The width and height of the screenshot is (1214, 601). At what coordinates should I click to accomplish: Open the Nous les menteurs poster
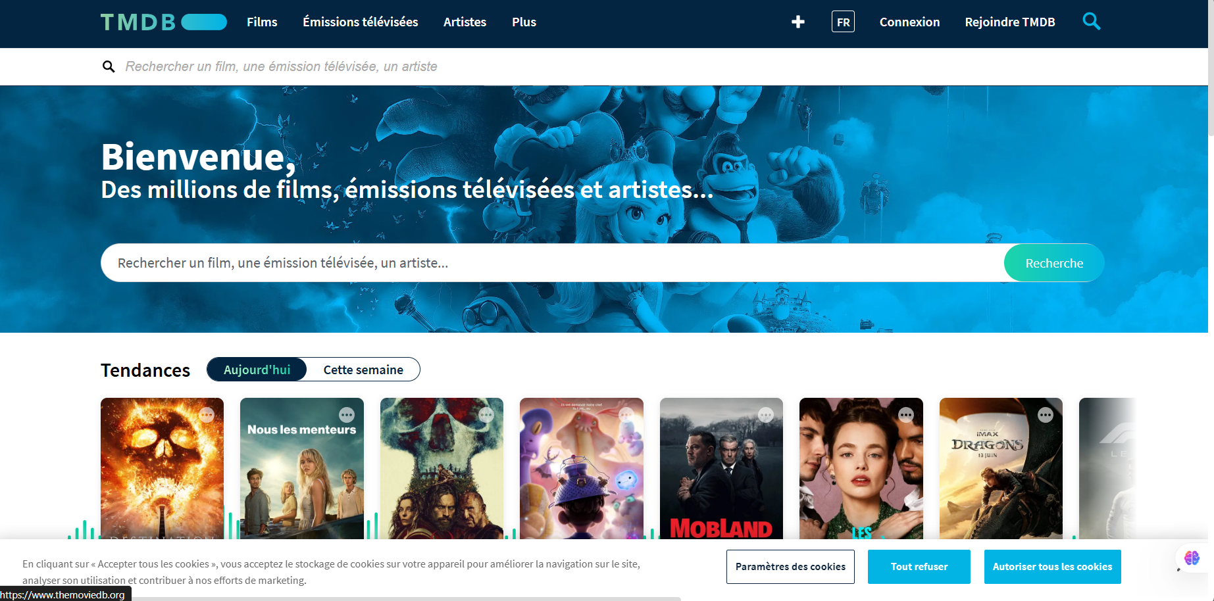click(x=301, y=468)
